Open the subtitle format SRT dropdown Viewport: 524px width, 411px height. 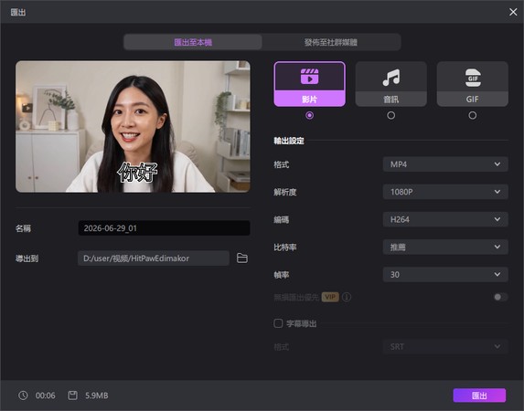click(x=445, y=346)
